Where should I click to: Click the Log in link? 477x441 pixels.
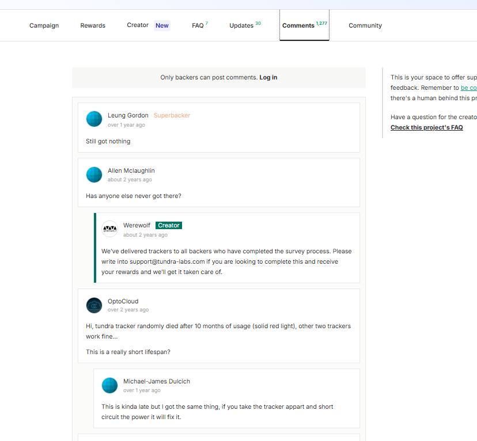point(268,78)
